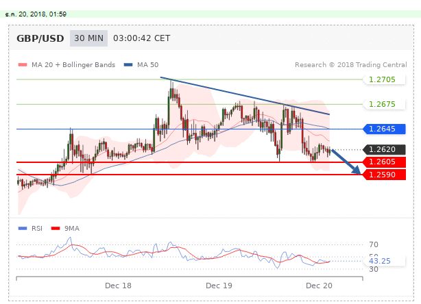Click the date stamp 20, 2018, 01:59
This screenshot has width=421, height=304.
(x=43, y=14)
